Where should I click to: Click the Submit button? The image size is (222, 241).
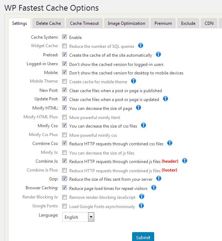tap(143, 237)
